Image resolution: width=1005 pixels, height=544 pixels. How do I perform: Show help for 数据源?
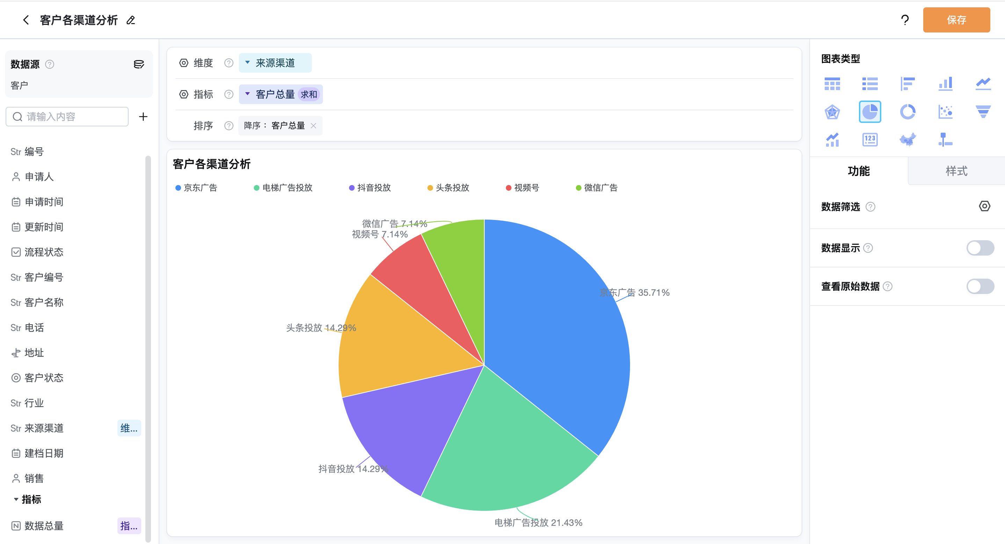[x=50, y=64]
